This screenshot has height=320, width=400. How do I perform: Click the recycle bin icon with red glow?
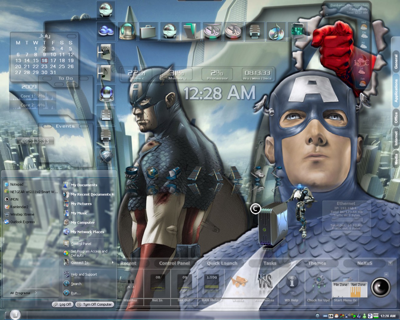point(233,31)
